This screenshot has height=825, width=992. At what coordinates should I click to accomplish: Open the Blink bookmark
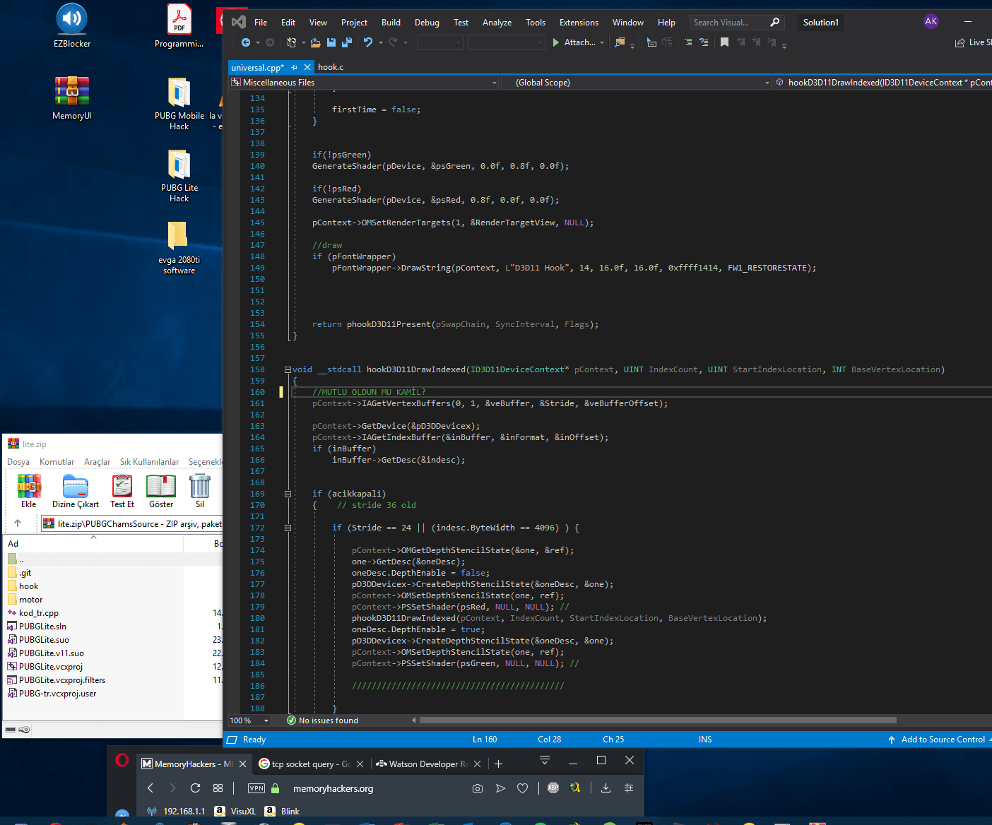pos(282,811)
